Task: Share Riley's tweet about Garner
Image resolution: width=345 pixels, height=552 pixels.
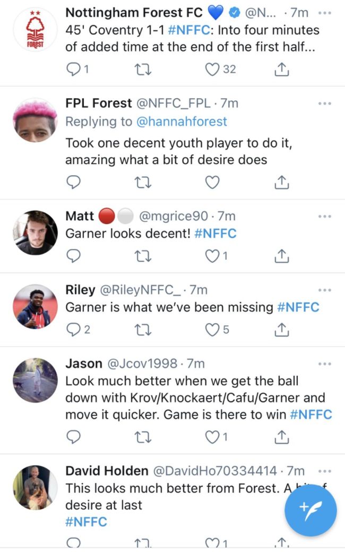Action: [x=282, y=330]
